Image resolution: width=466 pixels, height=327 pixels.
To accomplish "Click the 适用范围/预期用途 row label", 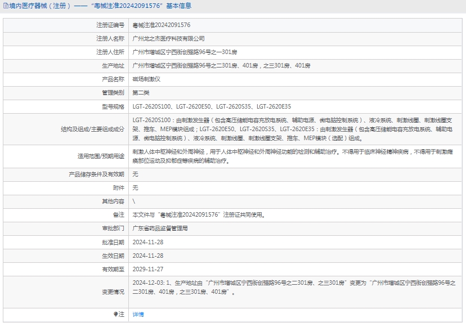I will point(101,156).
